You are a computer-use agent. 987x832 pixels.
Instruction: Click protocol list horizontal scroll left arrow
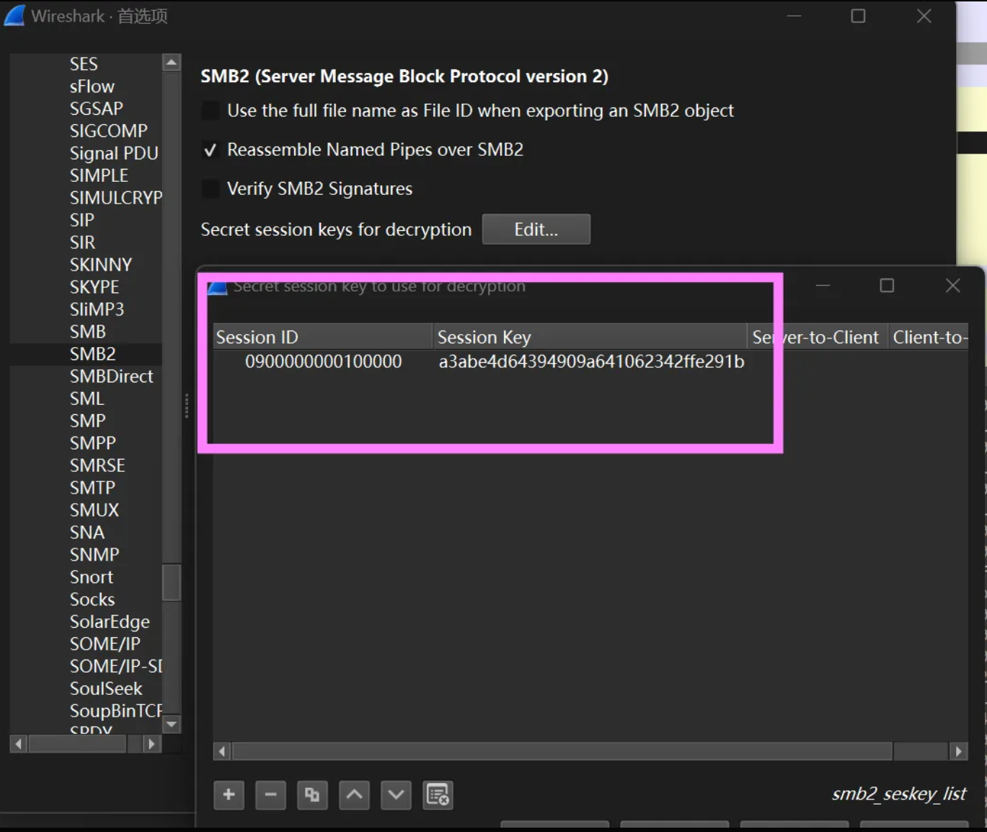click(x=19, y=744)
